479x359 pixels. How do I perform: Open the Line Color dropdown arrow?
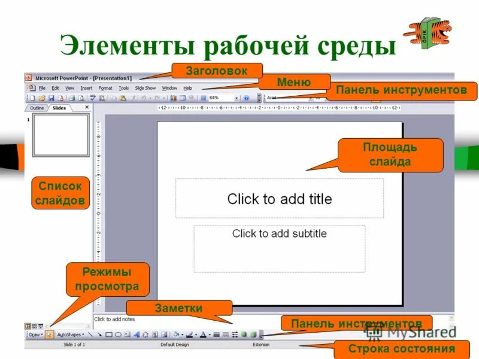point(196,334)
